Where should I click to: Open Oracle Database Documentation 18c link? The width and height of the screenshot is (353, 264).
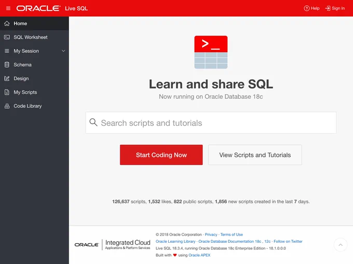[229, 241]
